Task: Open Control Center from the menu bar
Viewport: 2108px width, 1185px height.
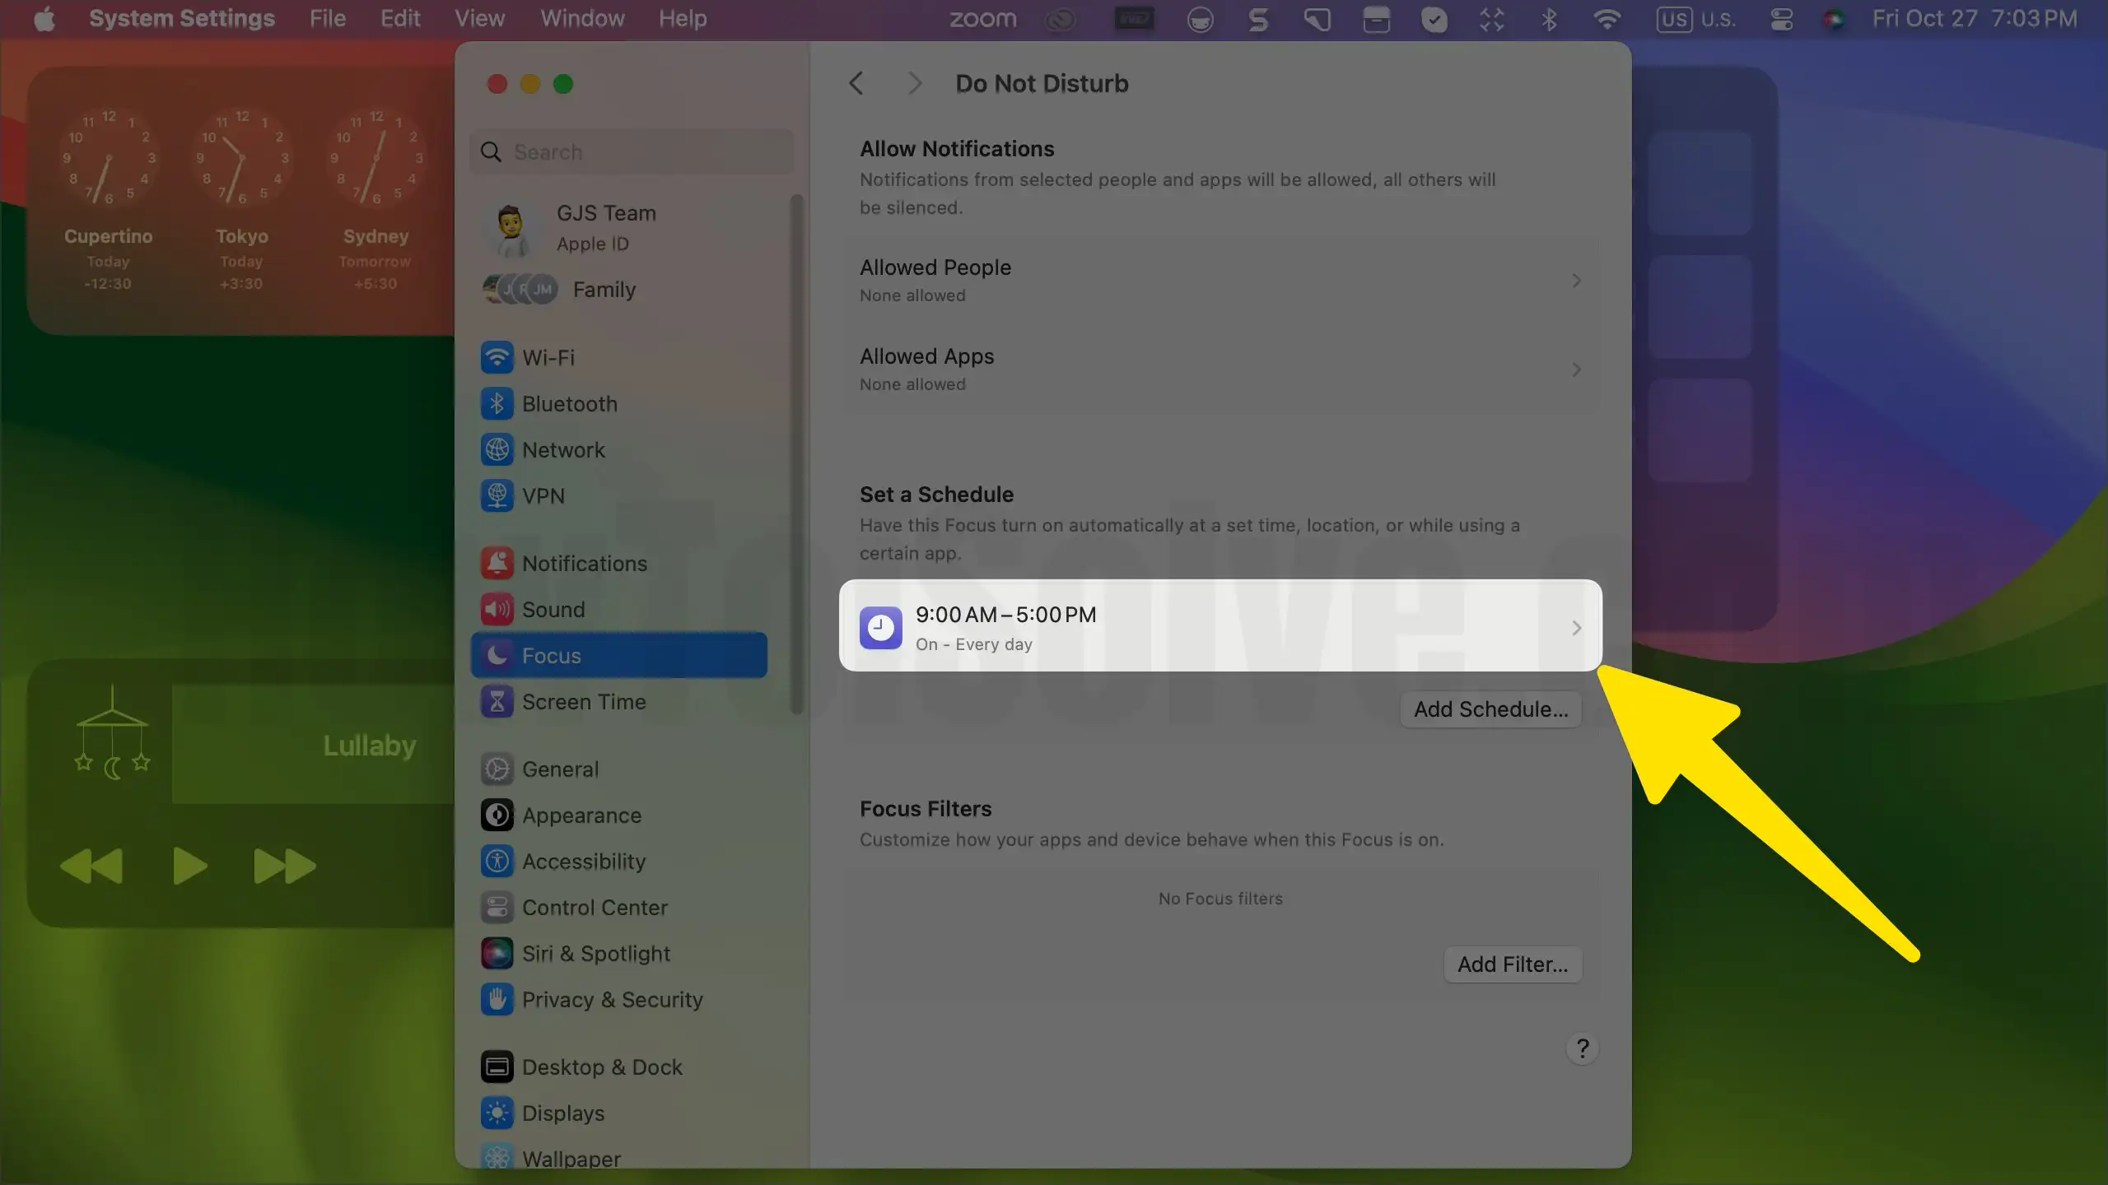Action: (x=1781, y=19)
